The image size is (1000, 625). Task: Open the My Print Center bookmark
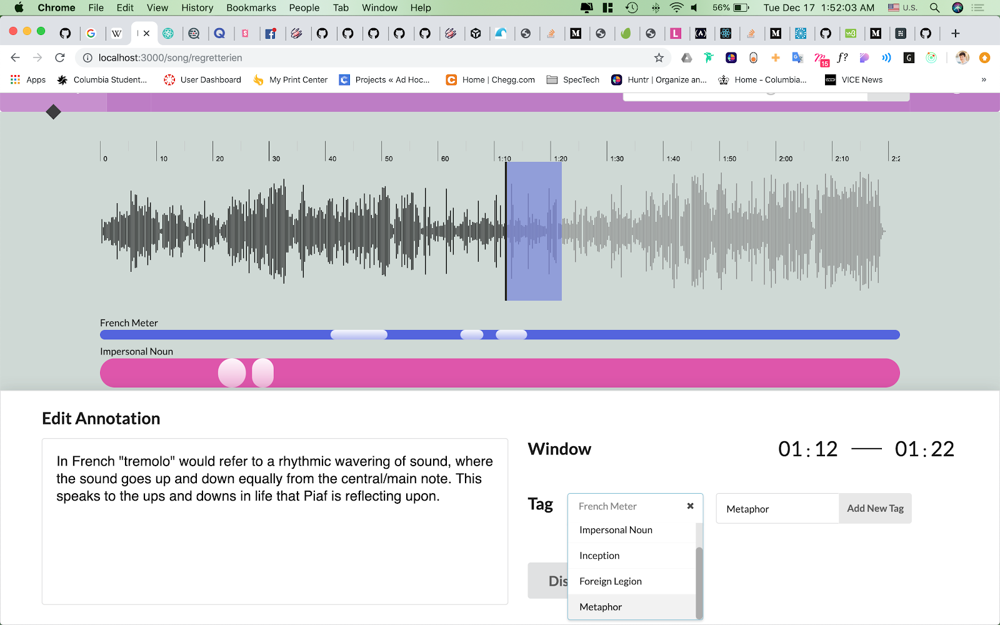(x=291, y=79)
